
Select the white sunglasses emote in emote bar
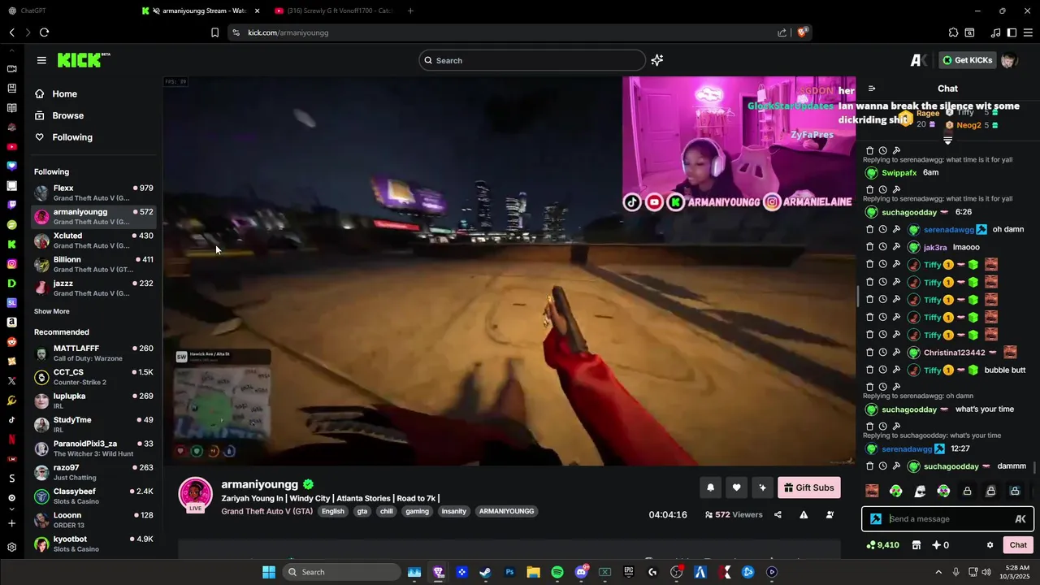point(920,491)
